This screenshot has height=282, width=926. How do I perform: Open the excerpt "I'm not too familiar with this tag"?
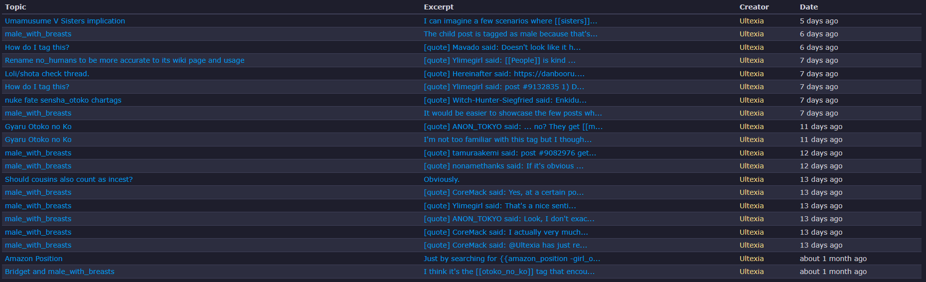(x=507, y=140)
